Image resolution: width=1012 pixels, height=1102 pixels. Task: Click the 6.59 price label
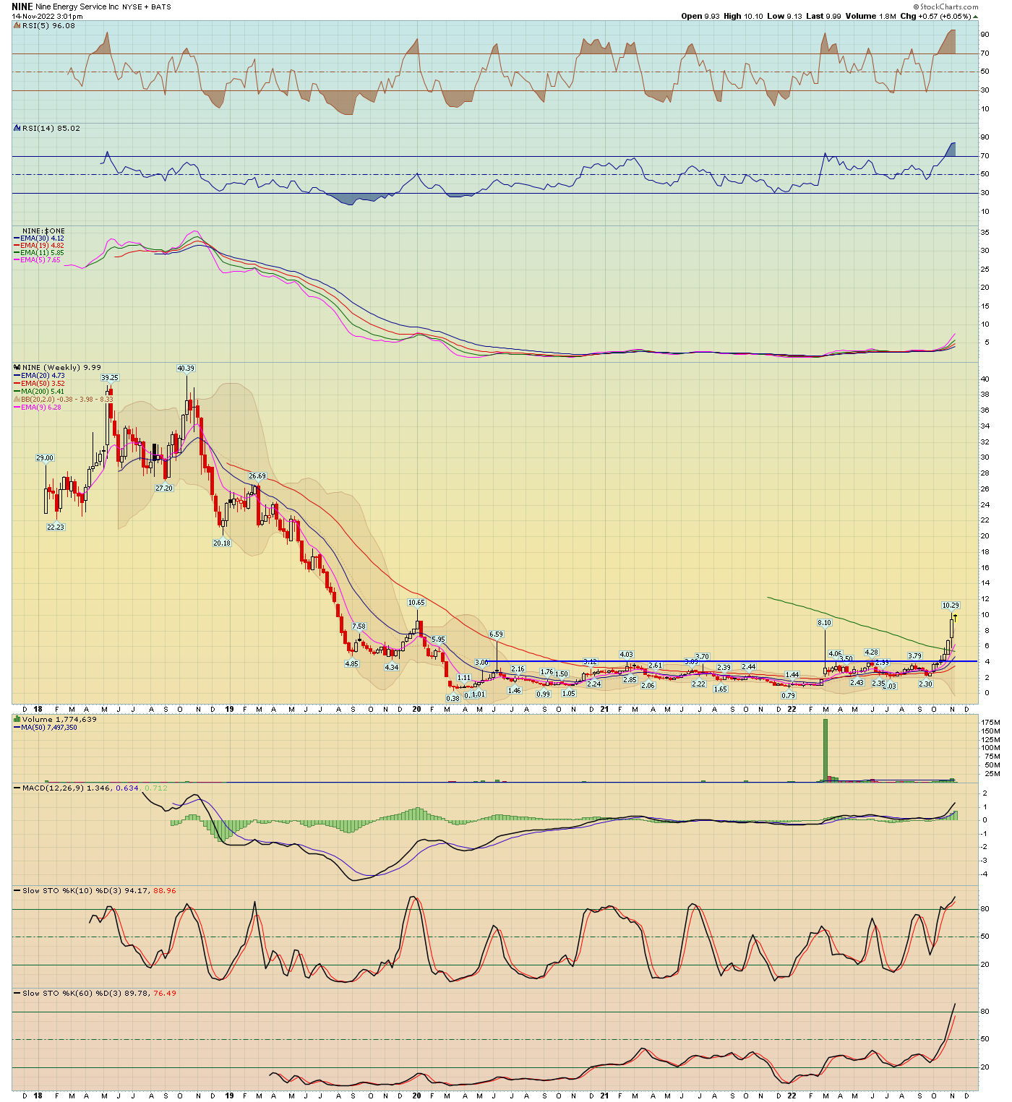click(x=496, y=634)
